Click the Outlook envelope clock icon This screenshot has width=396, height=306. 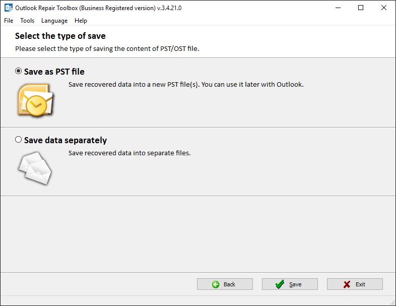coord(36,100)
